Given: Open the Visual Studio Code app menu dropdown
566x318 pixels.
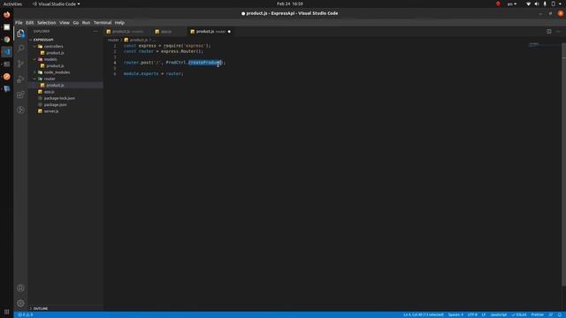Looking at the screenshot, I should tap(56, 4).
